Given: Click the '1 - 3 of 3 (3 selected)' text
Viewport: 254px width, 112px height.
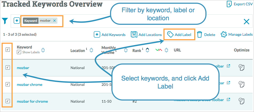Looking at the screenshot, I should pos(20,34).
